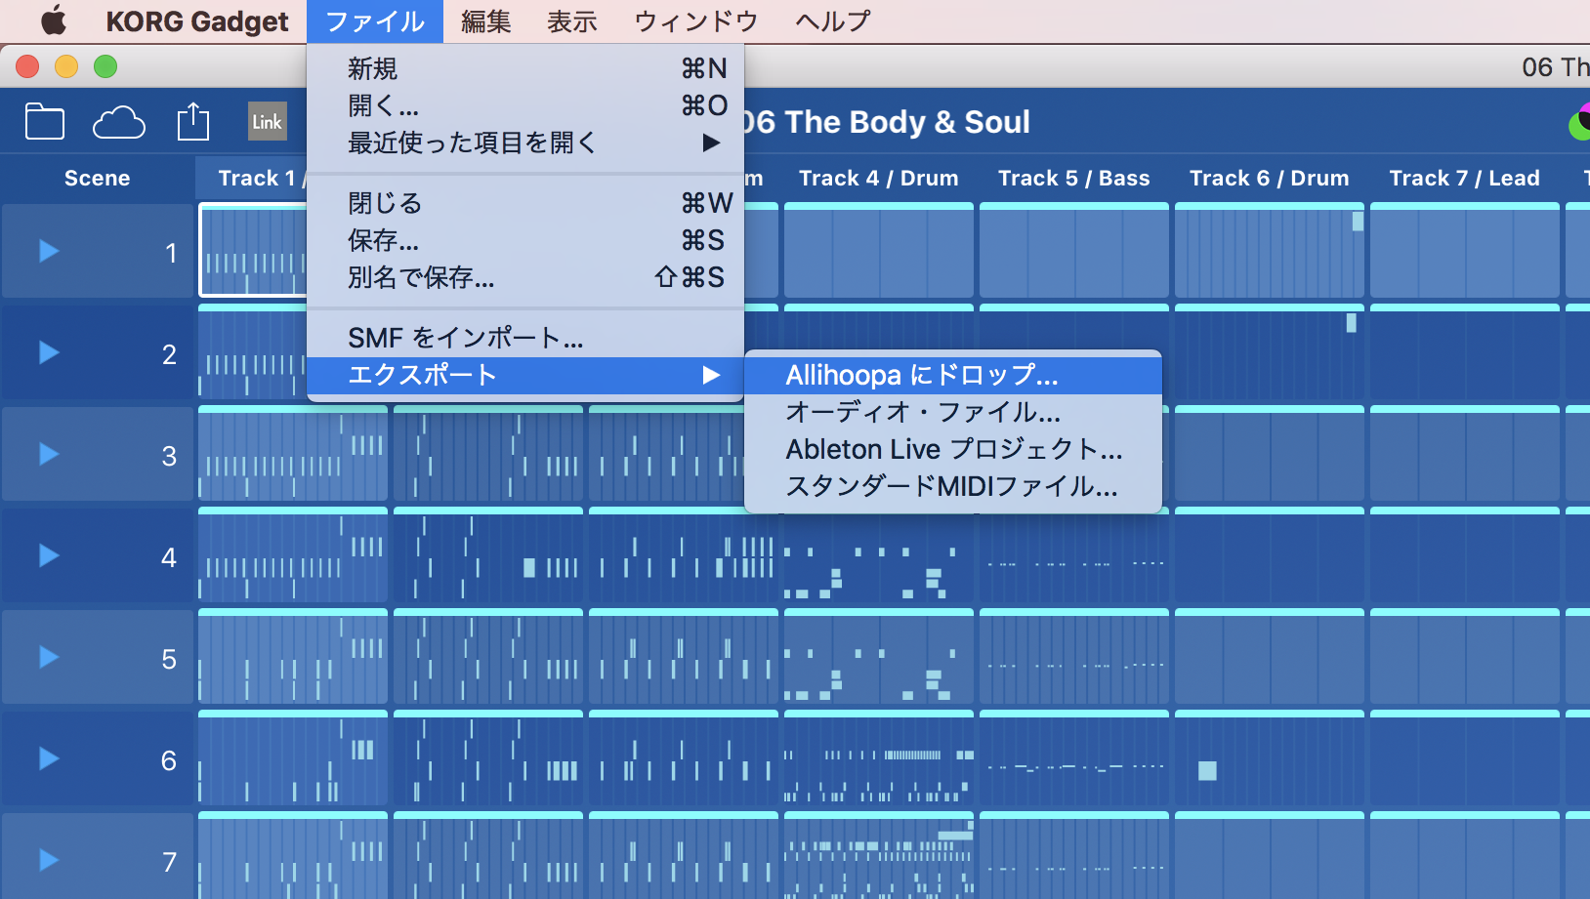The image size is (1590, 899).
Task: Select Track 6 Drum clip in scene 1
Action: click(1270, 250)
